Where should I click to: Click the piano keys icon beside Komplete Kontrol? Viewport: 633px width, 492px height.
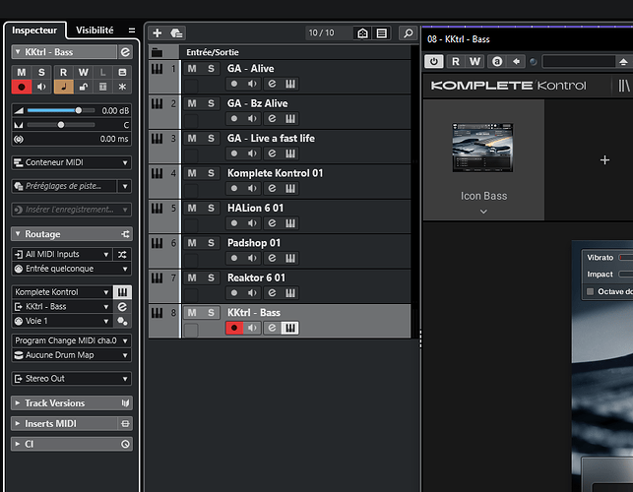[122, 292]
